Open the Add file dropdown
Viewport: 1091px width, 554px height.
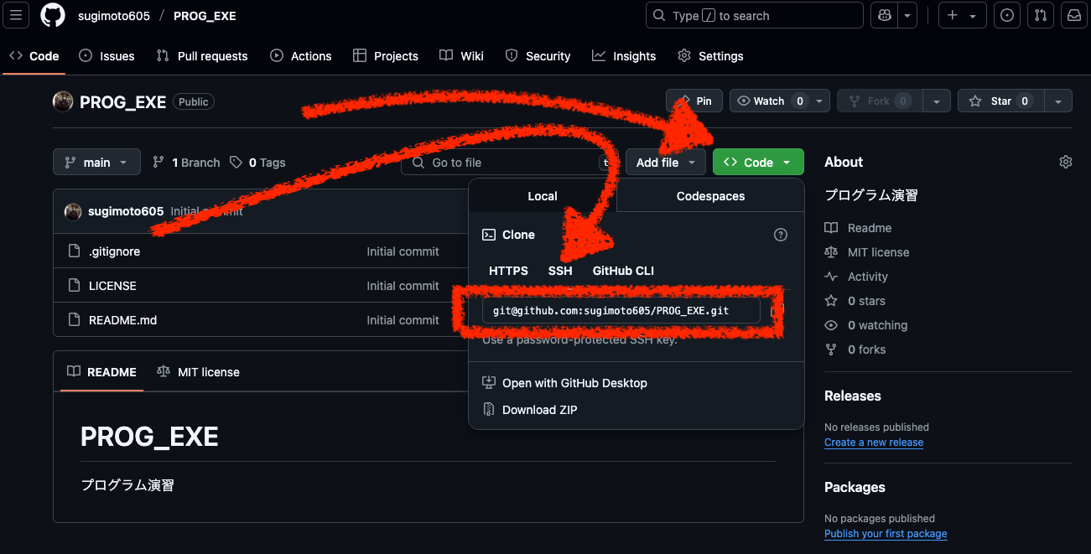(666, 162)
